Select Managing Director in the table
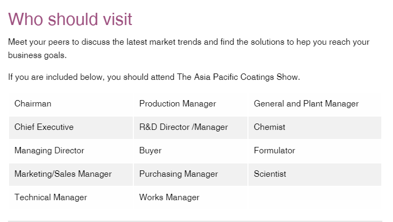The height and width of the screenshot is (222, 393). tap(49, 151)
